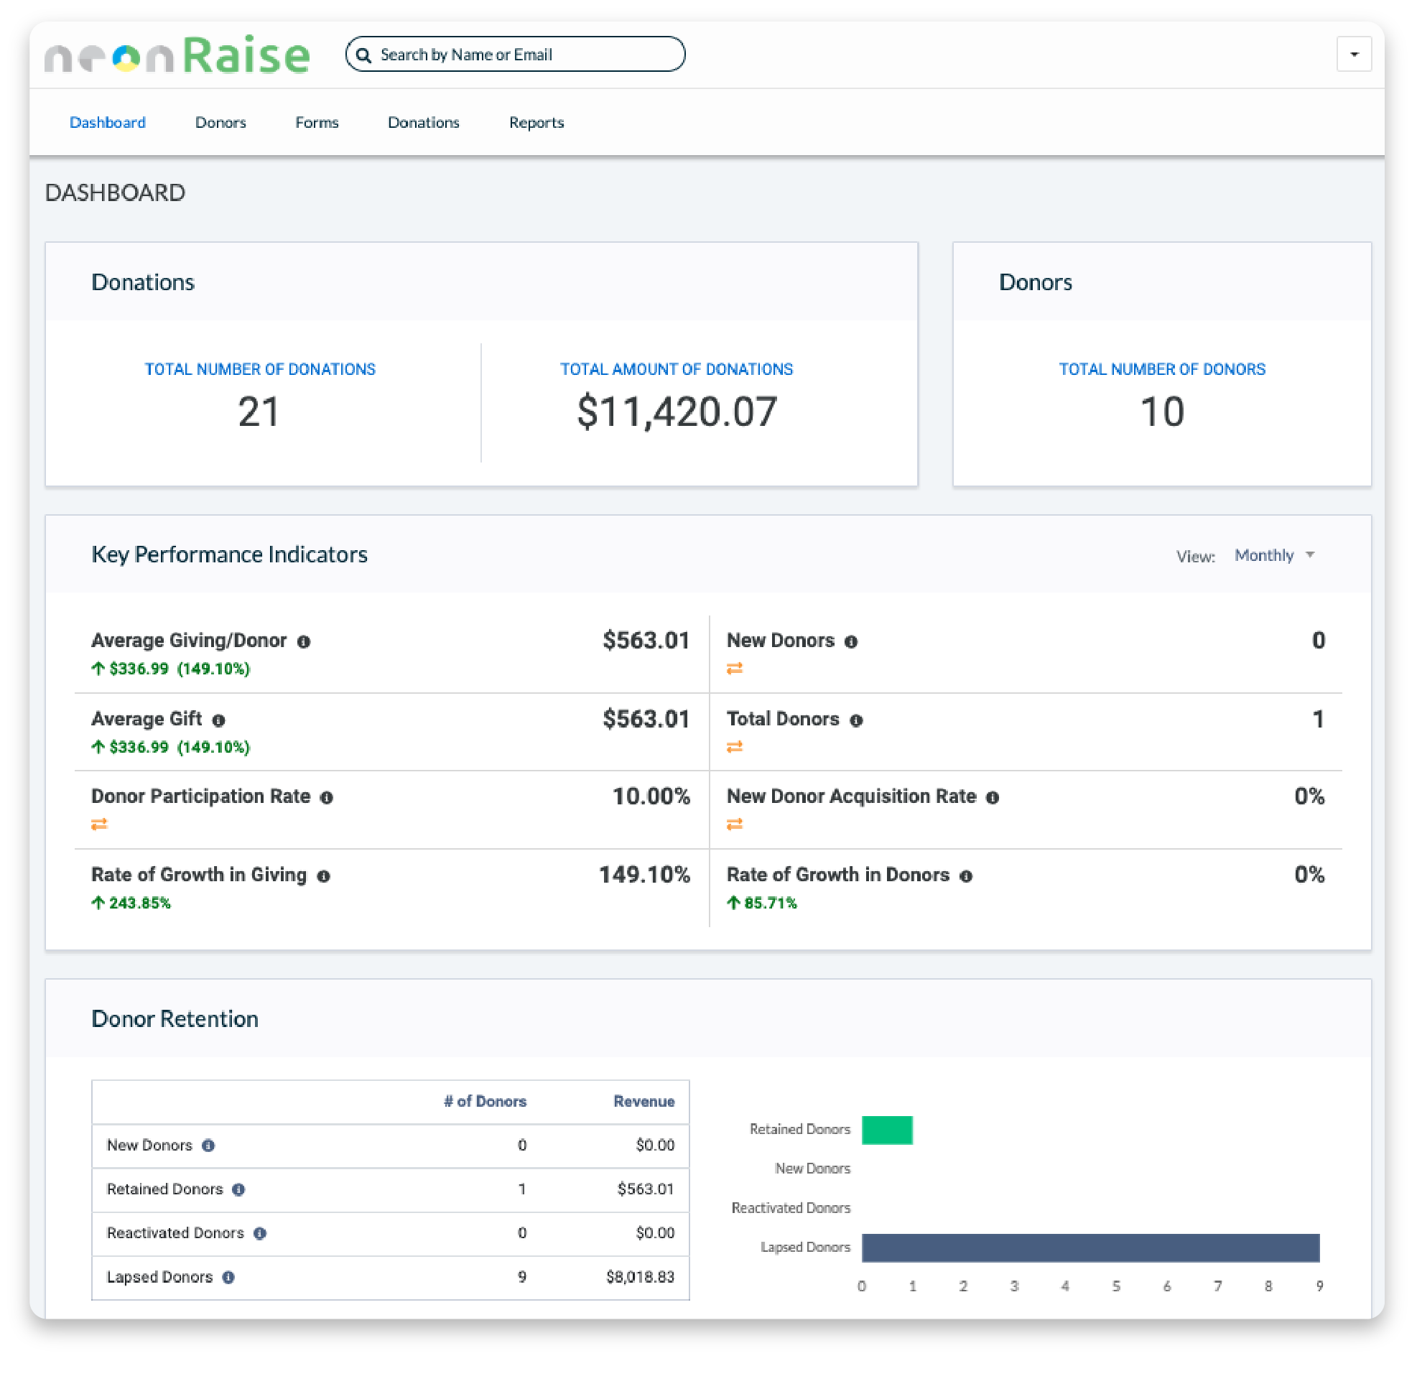Click info icon beside Donor Participation Rate
The width and height of the screenshot is (1417, 1389).
coord(327,798)
